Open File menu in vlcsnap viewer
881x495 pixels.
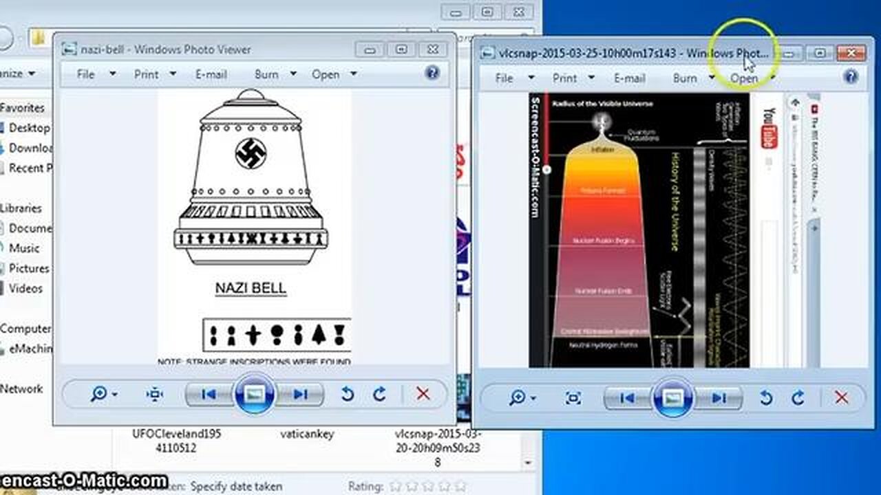coord(505,78)
